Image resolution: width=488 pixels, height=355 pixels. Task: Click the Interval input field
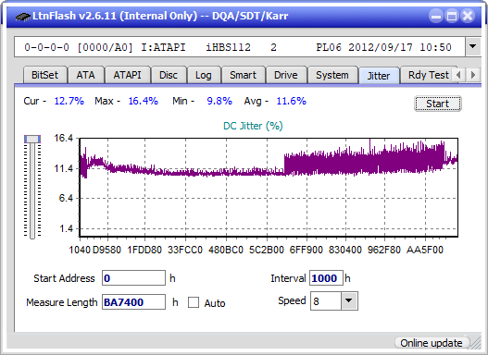point(326,278)
